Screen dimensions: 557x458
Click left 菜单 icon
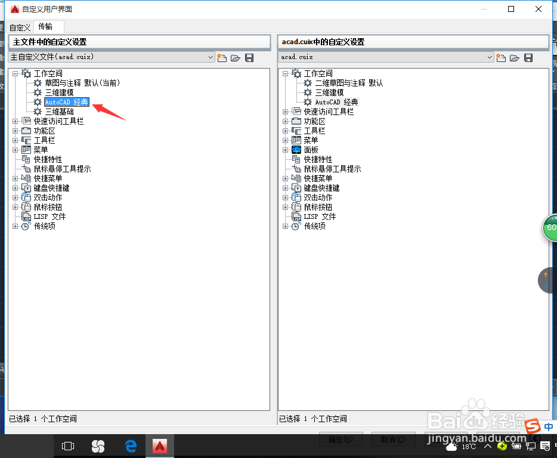(26, 150)
